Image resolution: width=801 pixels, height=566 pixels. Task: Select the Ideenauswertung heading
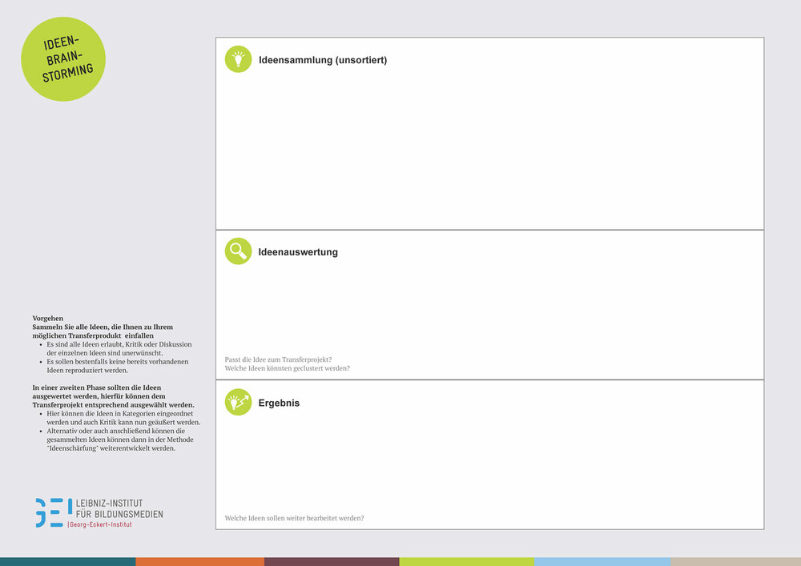click(298, 252)
